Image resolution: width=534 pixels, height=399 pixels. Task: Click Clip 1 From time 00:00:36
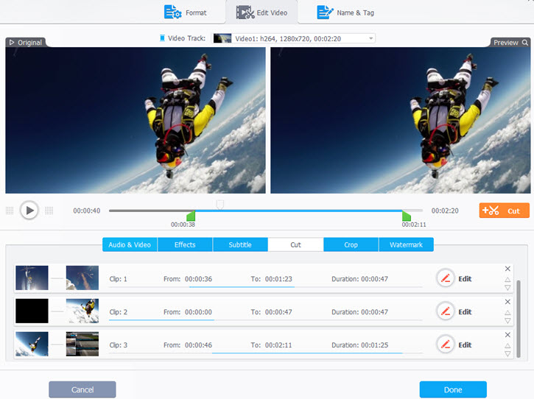[199, 279]
